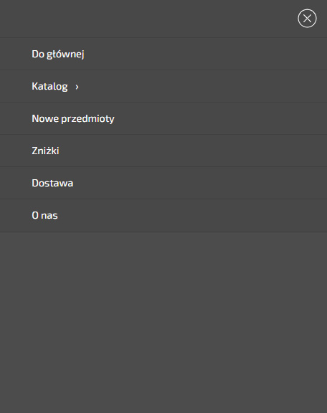Open the Zniżki discounts page
Viewport: 327px width, 413px height.
coord(45,151)
